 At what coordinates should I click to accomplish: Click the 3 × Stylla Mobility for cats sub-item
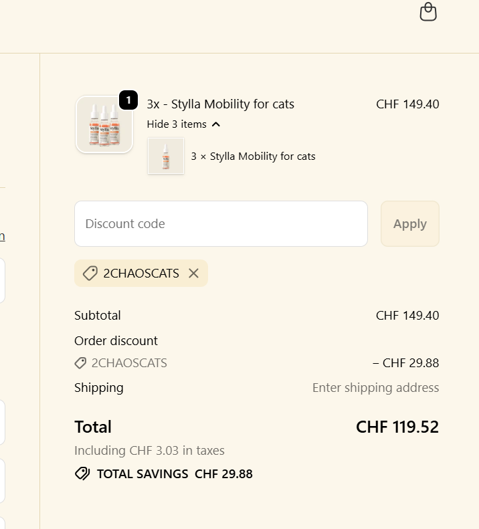(253, 156)
